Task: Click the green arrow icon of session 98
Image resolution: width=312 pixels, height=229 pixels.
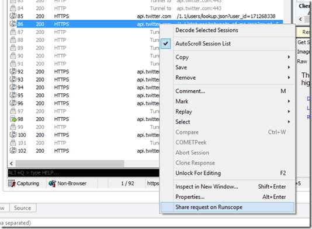Action: [x=13, y=119]
